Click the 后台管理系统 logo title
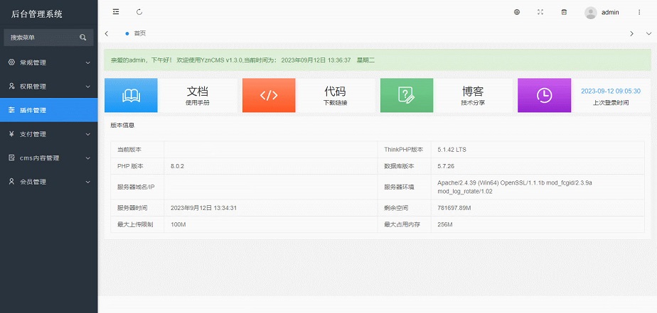This screenshot has width=657, height=313. [36, 13]
